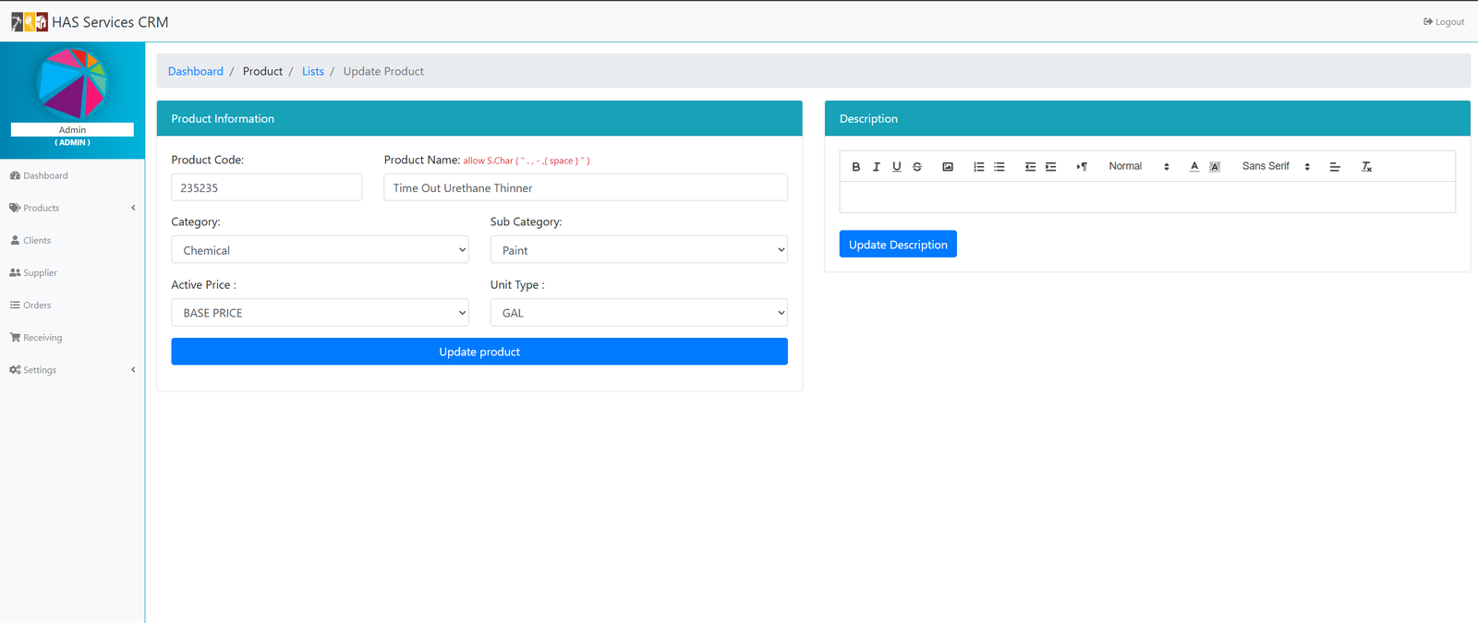The height and width of the screenshot is (623, 1478).
Task: Toggle bold formatting in description editor
Action: click(855, 167)
